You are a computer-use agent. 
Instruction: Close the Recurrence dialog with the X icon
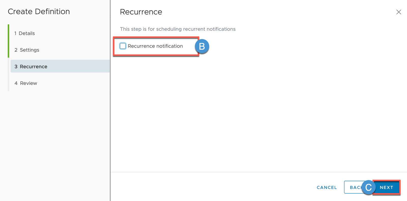[x=399, y=12]
